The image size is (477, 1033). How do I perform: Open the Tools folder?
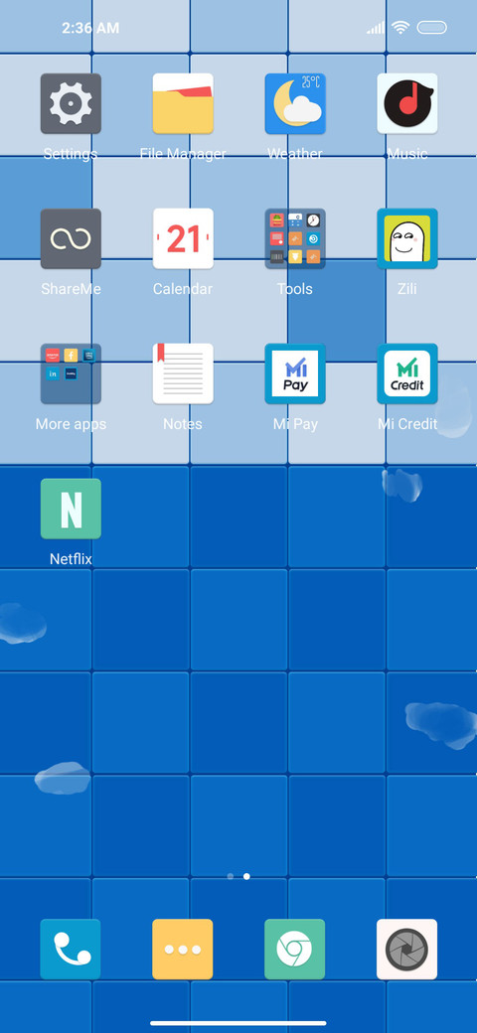point(295,238)
